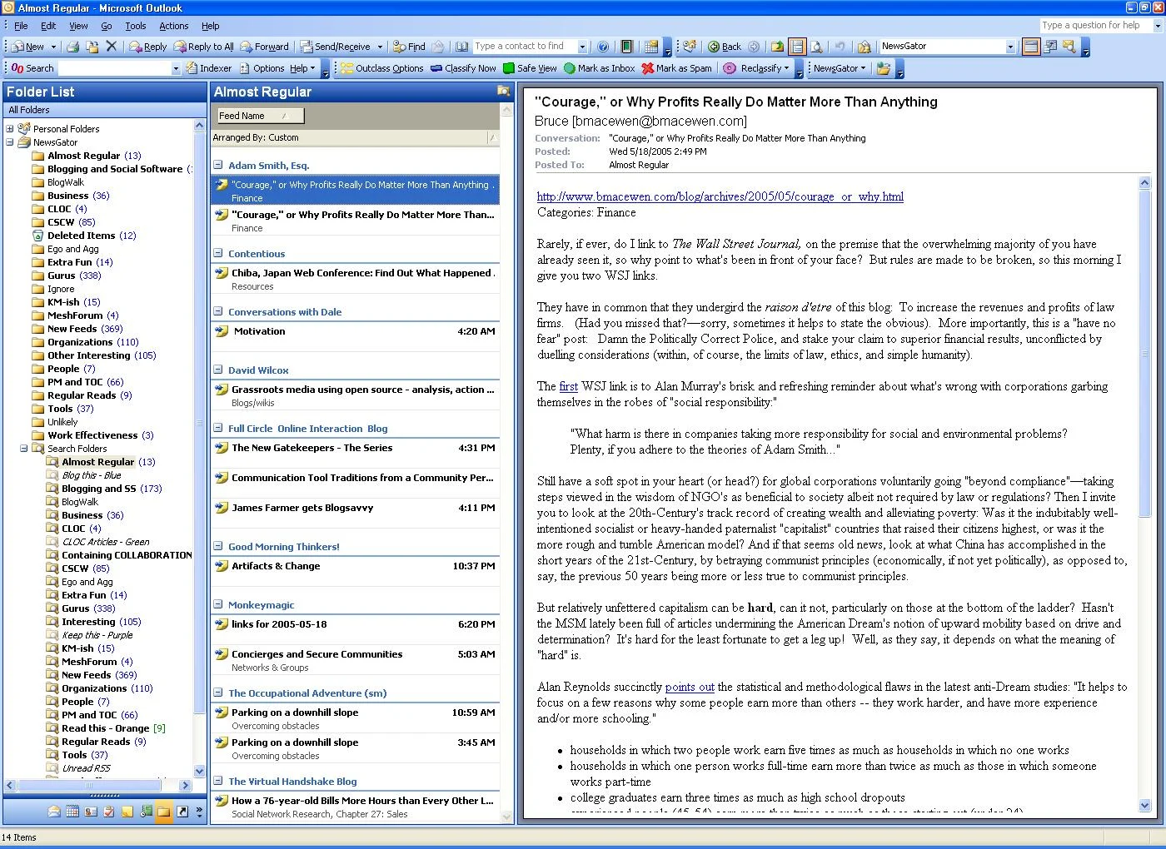Select the 'Deleted Items (12)' folder
The height and width of the screenshot is (849, 1166).
point(92,236)
